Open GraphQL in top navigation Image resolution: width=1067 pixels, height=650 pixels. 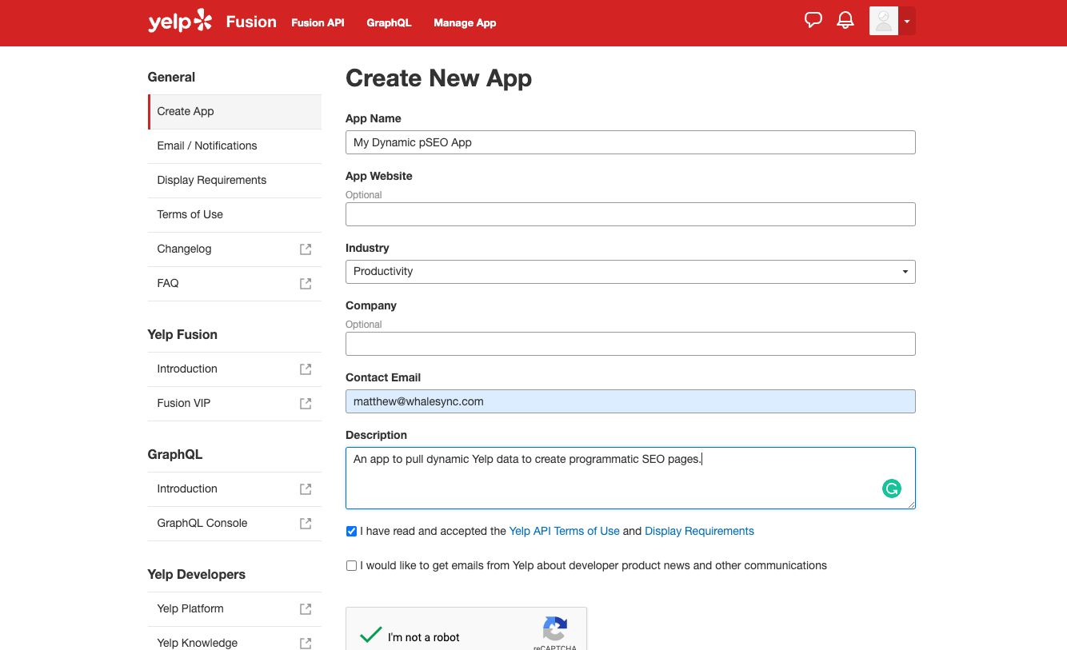(389, 22)
